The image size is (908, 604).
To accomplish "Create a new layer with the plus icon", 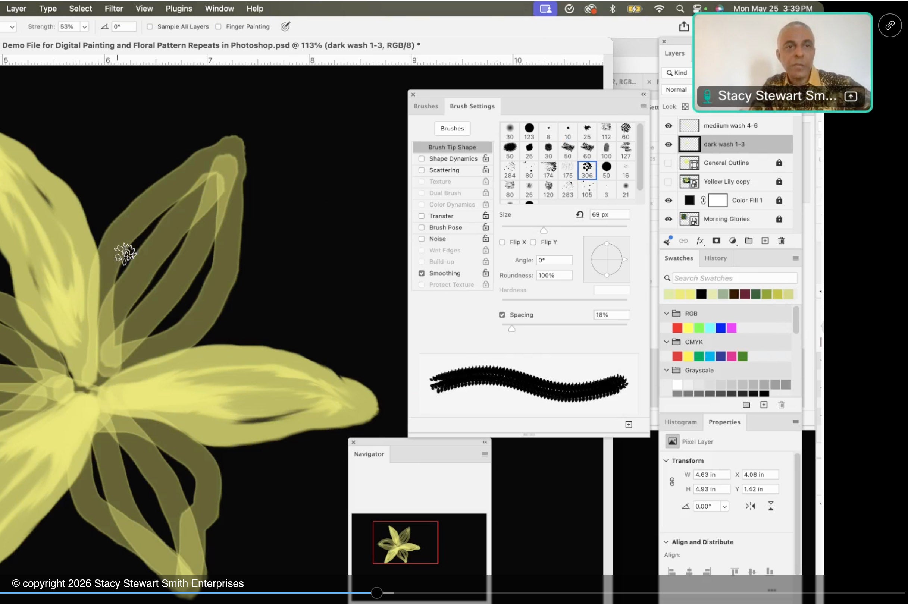I will 765,241.
